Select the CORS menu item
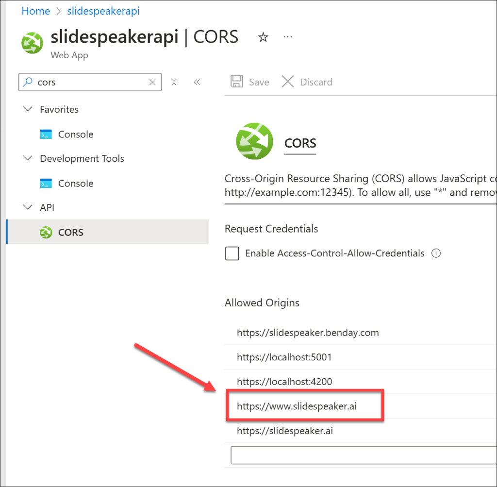This screenshot has height=487, width=497. [108, 232]
